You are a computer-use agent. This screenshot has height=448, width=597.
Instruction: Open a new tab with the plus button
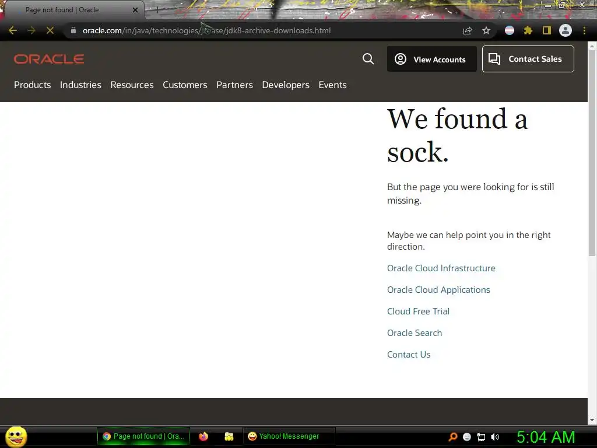[157, 10]
